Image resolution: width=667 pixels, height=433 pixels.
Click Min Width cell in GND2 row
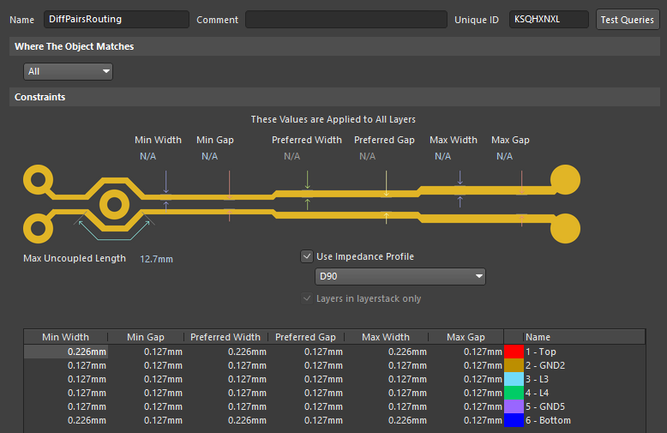point(66,365)
